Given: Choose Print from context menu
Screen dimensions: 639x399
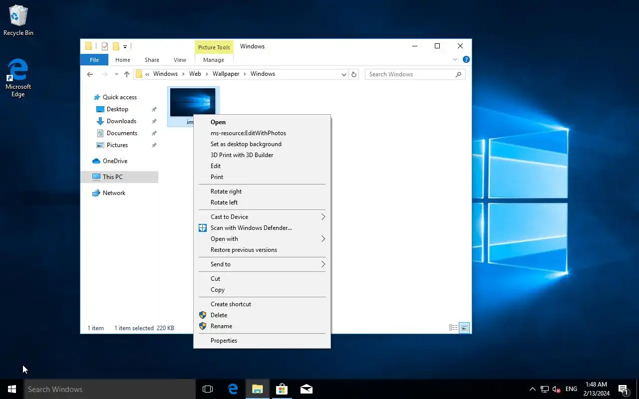Looking at the screenshot, I should click(262, 177).
